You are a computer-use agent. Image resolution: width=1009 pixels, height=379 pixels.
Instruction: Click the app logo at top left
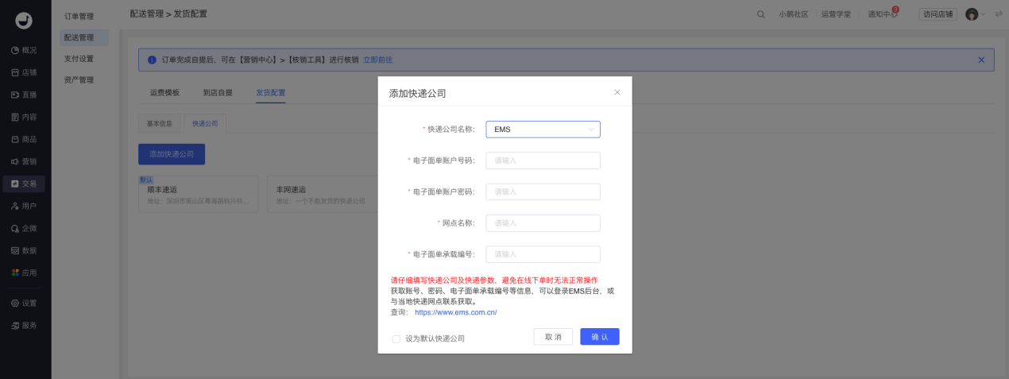click(x=25, y=21)
